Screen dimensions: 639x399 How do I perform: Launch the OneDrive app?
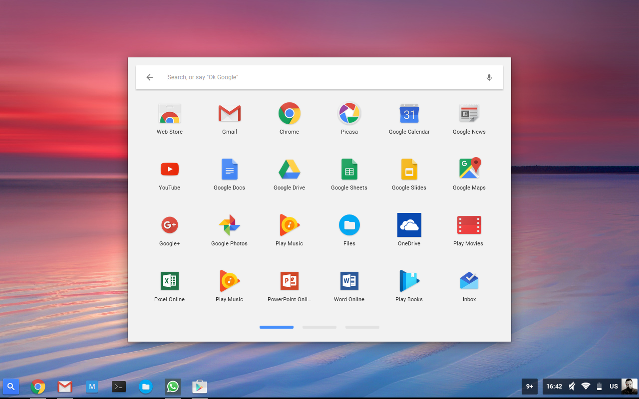click(x=409, y=230)
